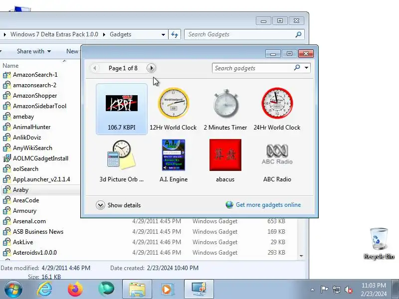Select the Asteroidsv1.0.0.0 file

[35, 253]
